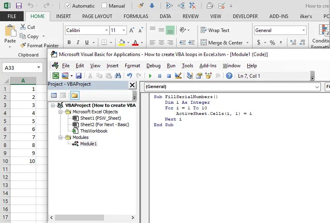Viewport: 330px width, 223px height.
Task: Open the General number format dropdown
Action: pyautogui.click(x=304, y=30)
